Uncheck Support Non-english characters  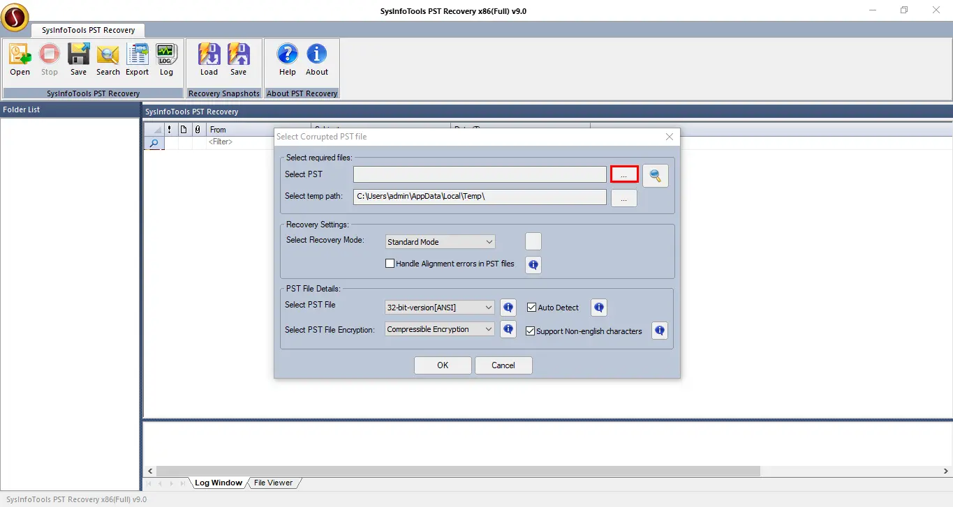(530, 331)
